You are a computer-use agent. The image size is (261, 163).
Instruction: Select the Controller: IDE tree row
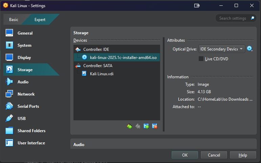pos(117,49)
